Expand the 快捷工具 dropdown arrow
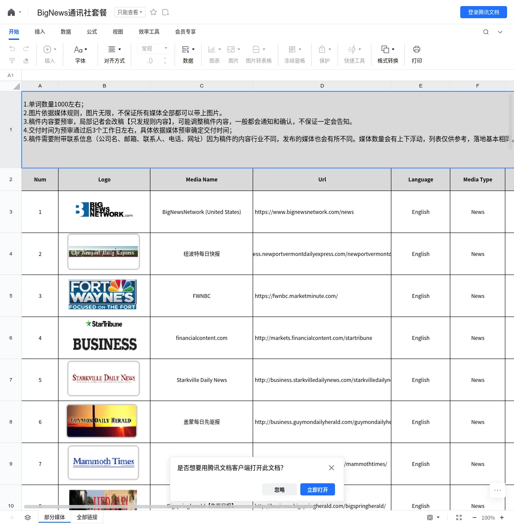Viewport: 514px width, 524px height. coord(360,49)
